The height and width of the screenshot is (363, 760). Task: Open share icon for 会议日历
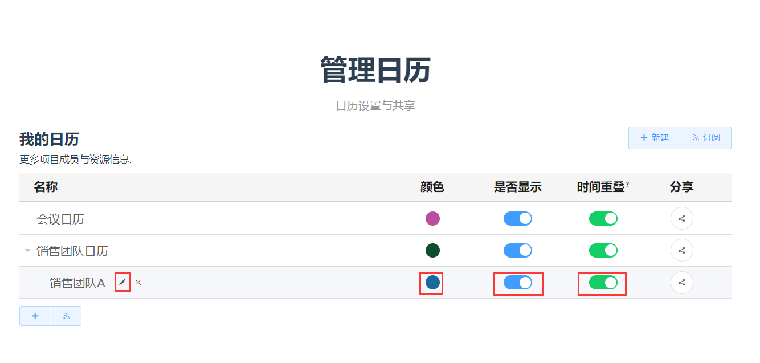click(x=681, y=218)
